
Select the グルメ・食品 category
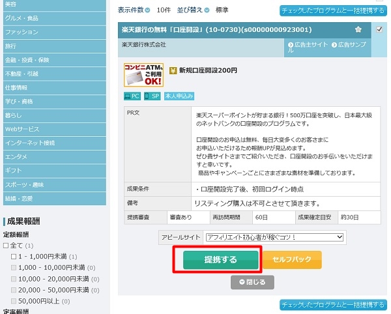tap(55, 18)
